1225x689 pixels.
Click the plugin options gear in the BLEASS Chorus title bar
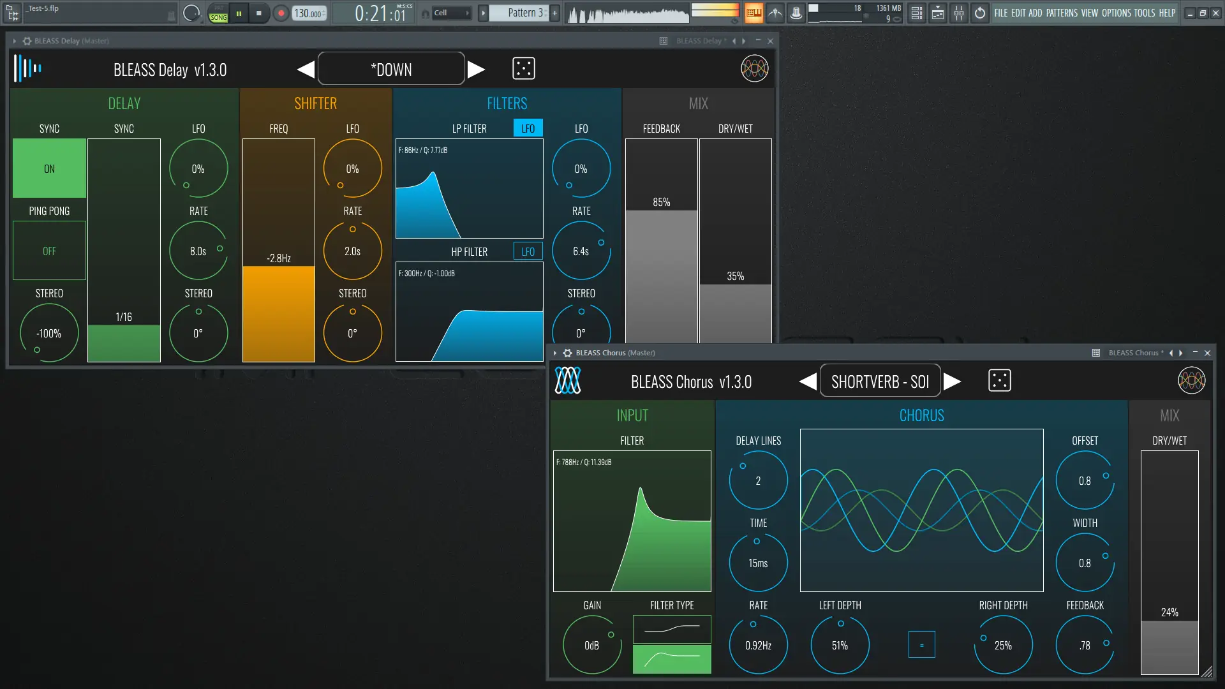[567, 353]
